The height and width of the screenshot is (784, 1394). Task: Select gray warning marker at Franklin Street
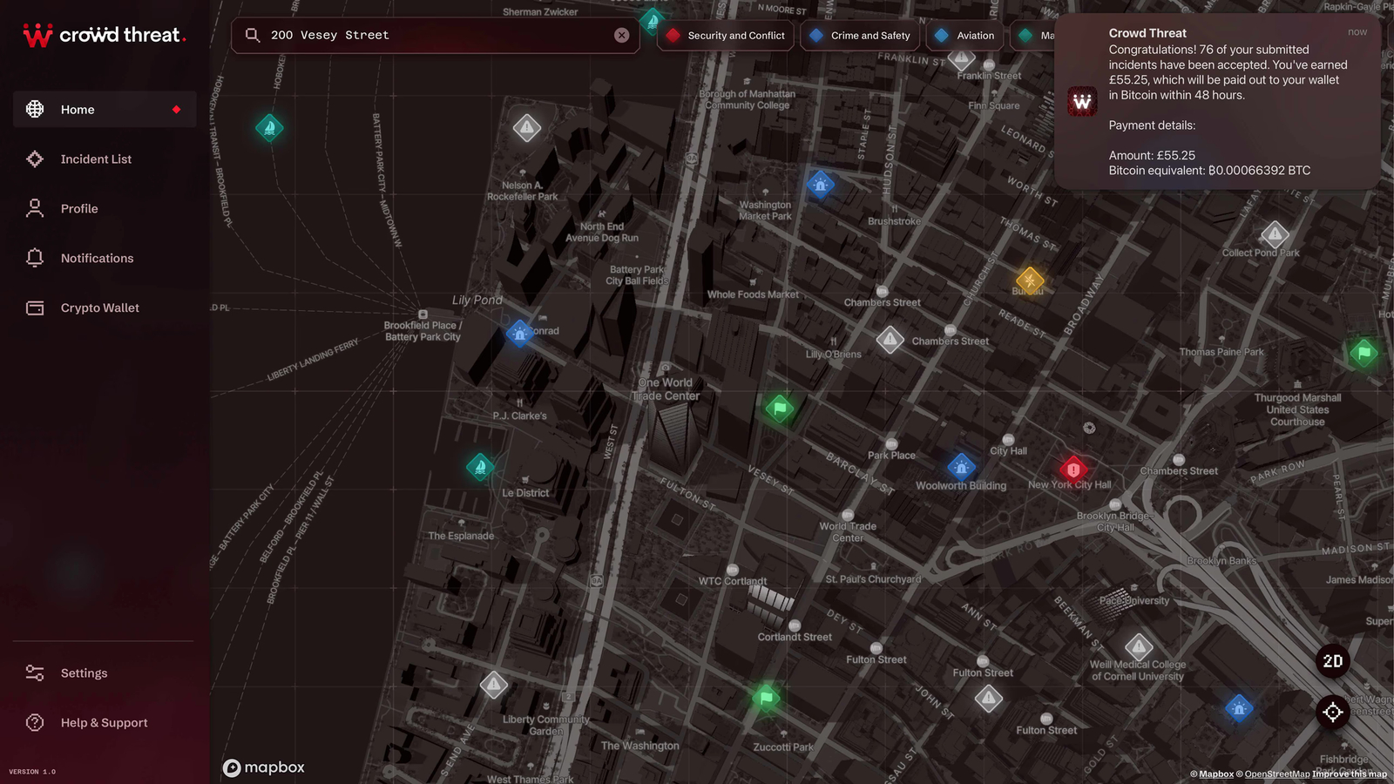pos(961,59)
